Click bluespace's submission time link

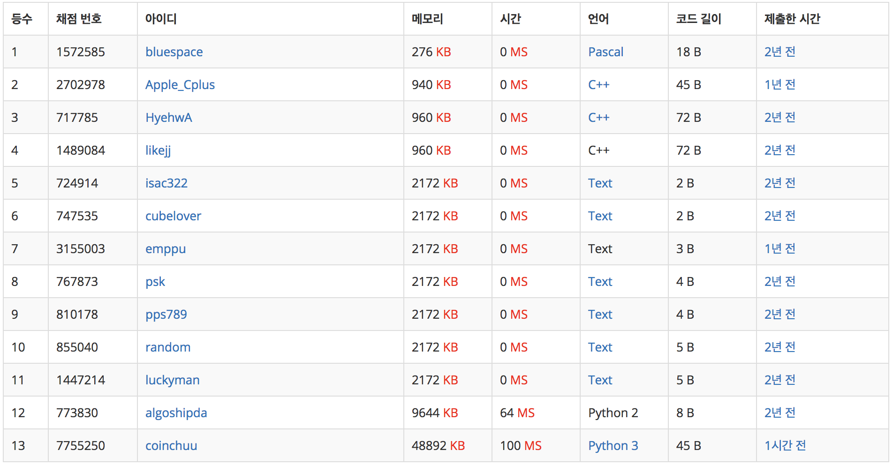(780, 52)
